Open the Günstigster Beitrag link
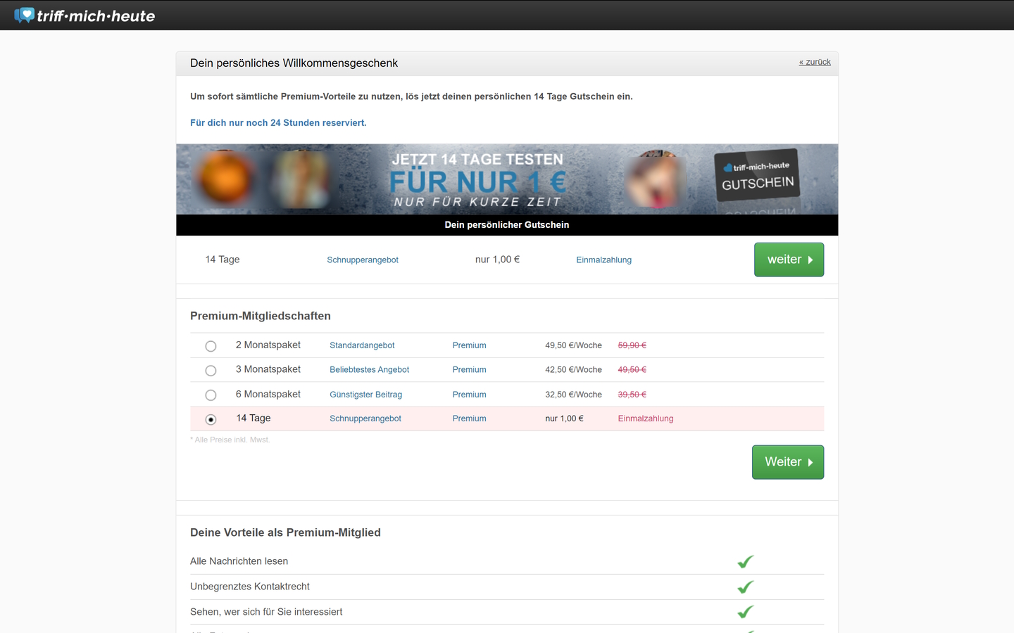Viewport: 1014px width, 633px height. pos(365,395)
